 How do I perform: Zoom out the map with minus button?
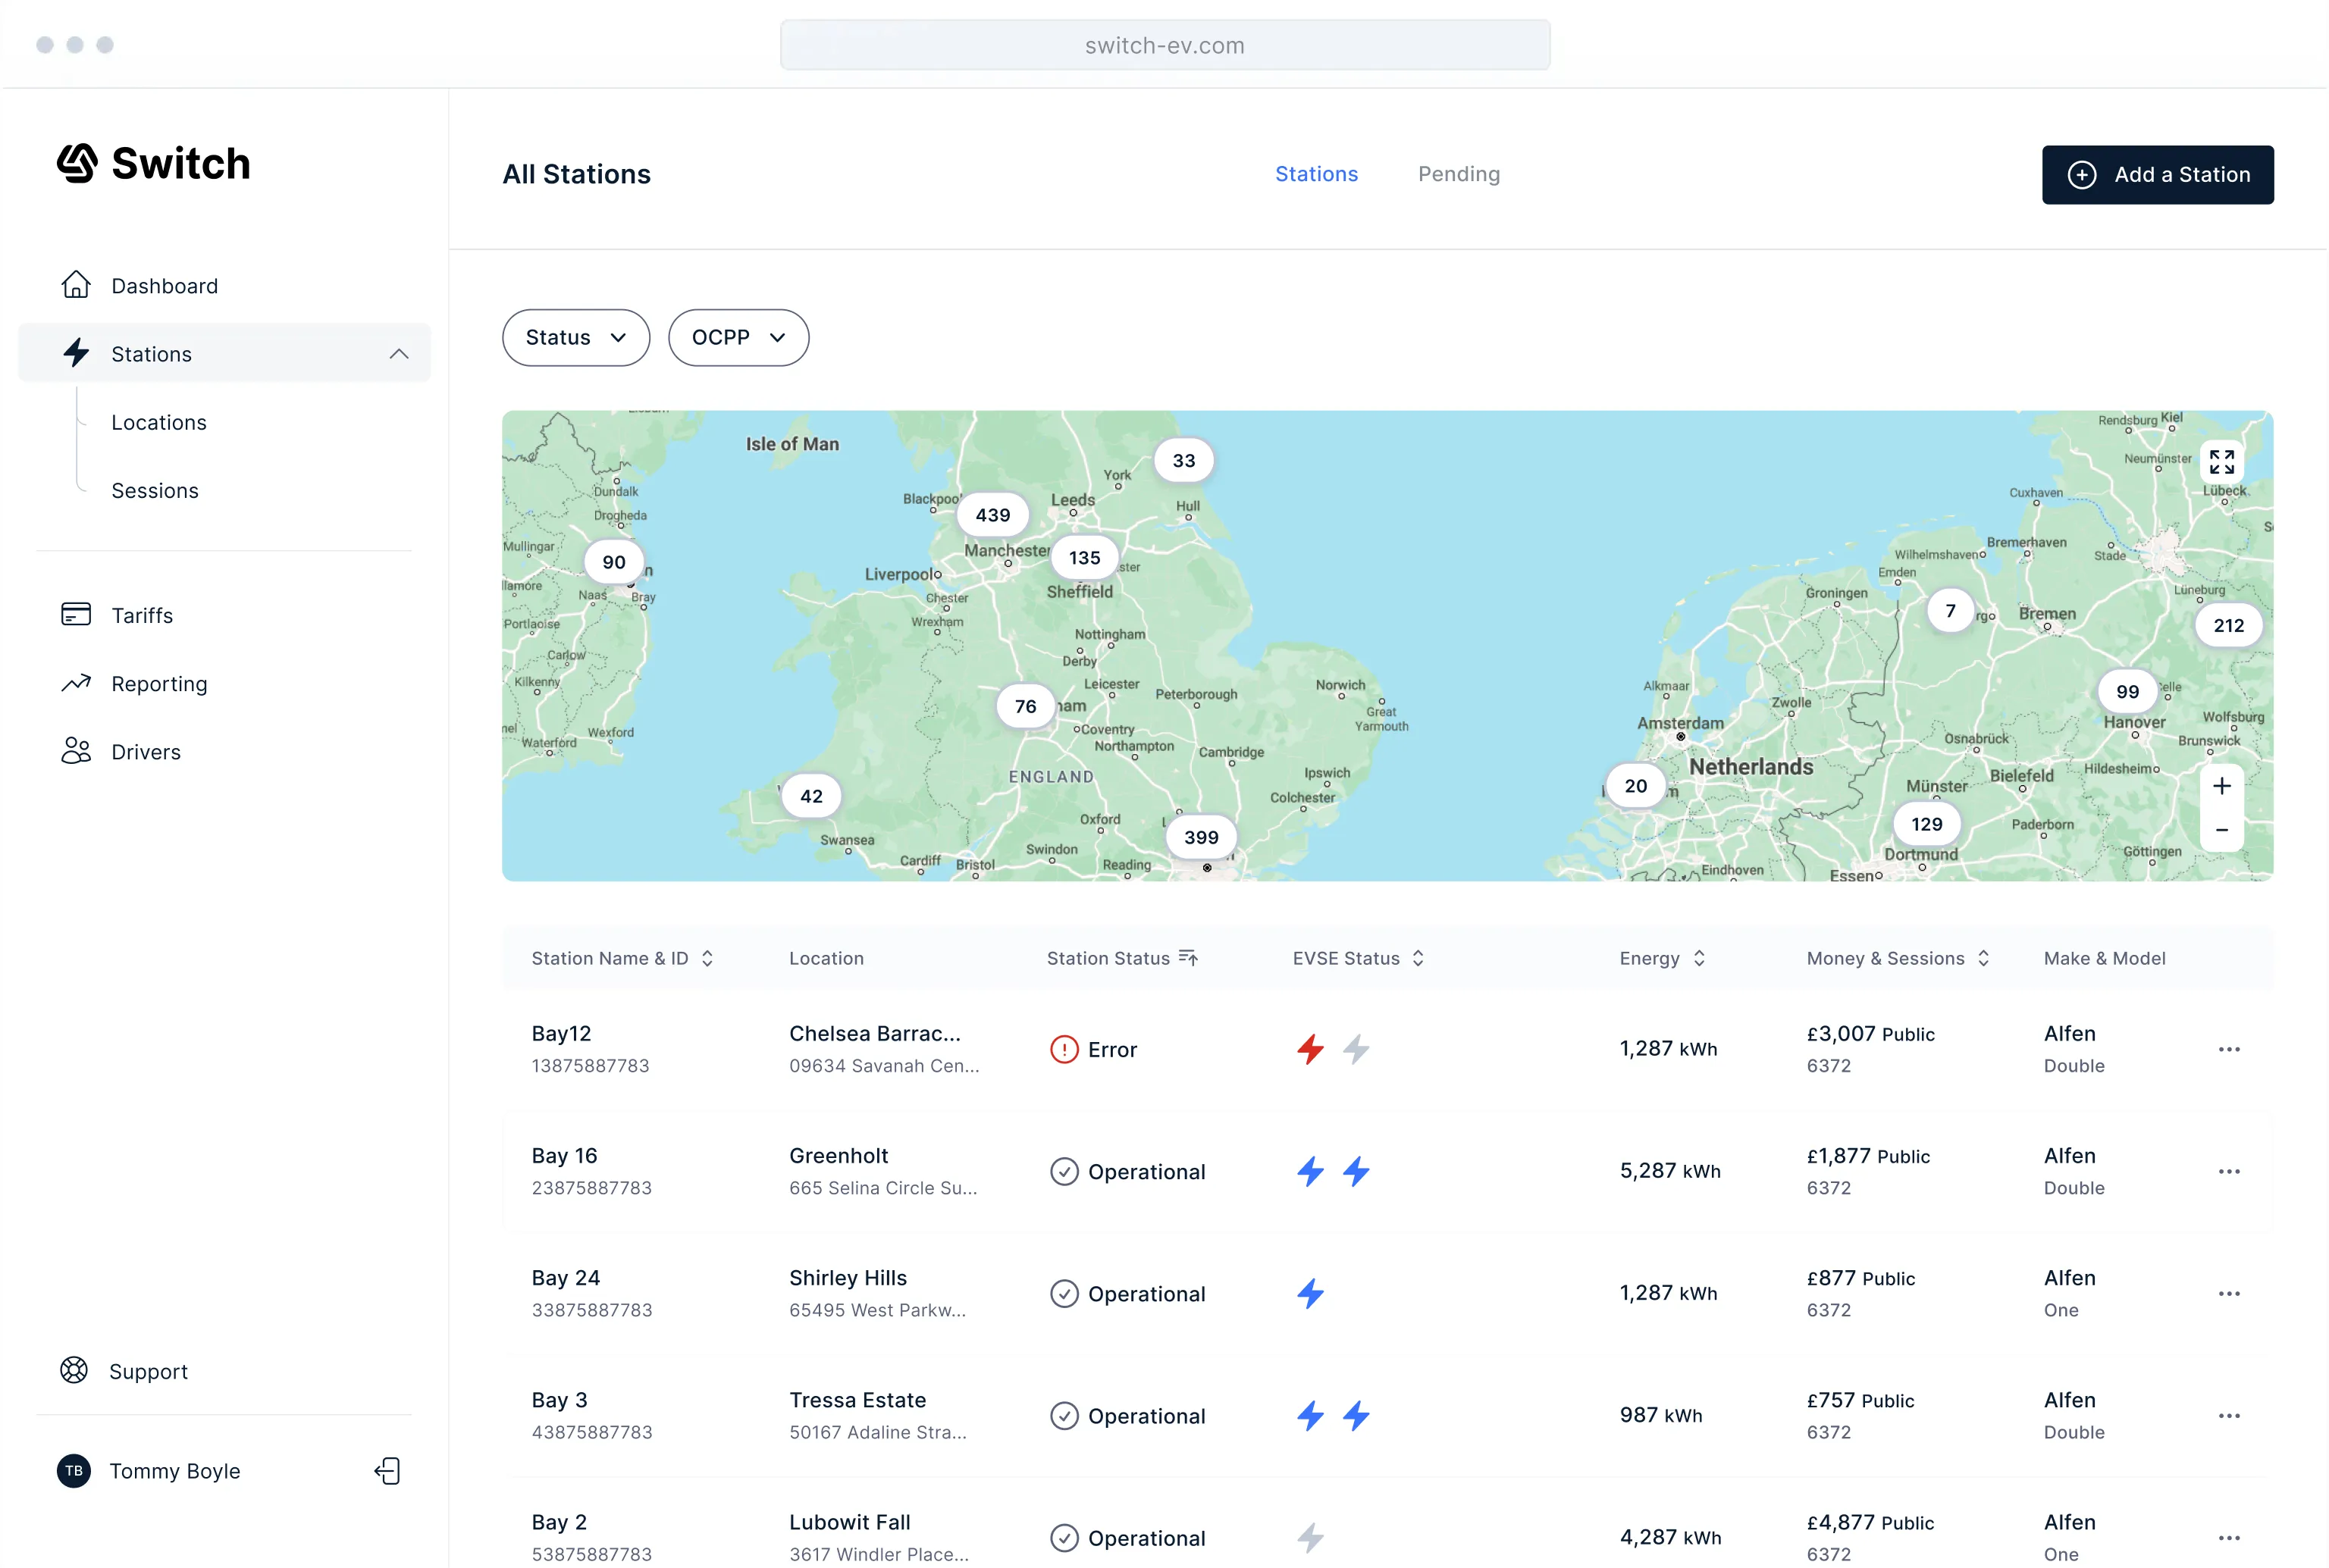pyautogui.click(x=2221, y=830)
